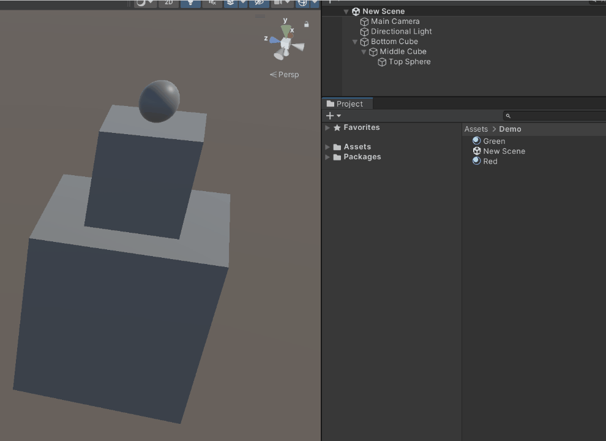Click the material sphere icon beside Green
Screen dimensions: 606x441
[476, 141]
